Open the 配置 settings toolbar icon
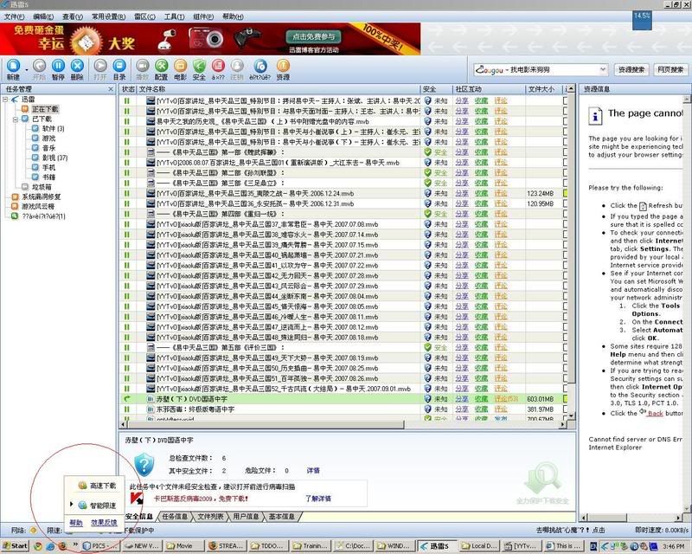This screenshot has width=692, height=554. pos(161,68)
